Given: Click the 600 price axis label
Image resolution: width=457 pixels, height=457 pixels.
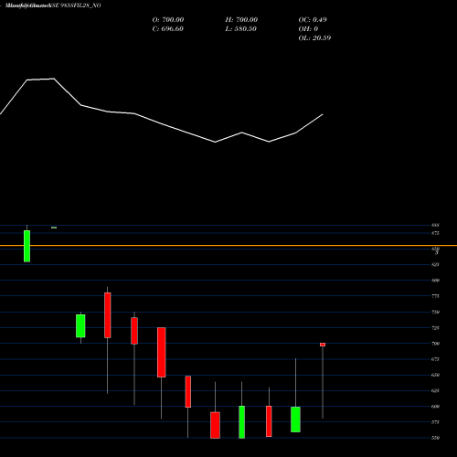Looking at the screenshot, I should pyautogui.click(x=435, y=407).
